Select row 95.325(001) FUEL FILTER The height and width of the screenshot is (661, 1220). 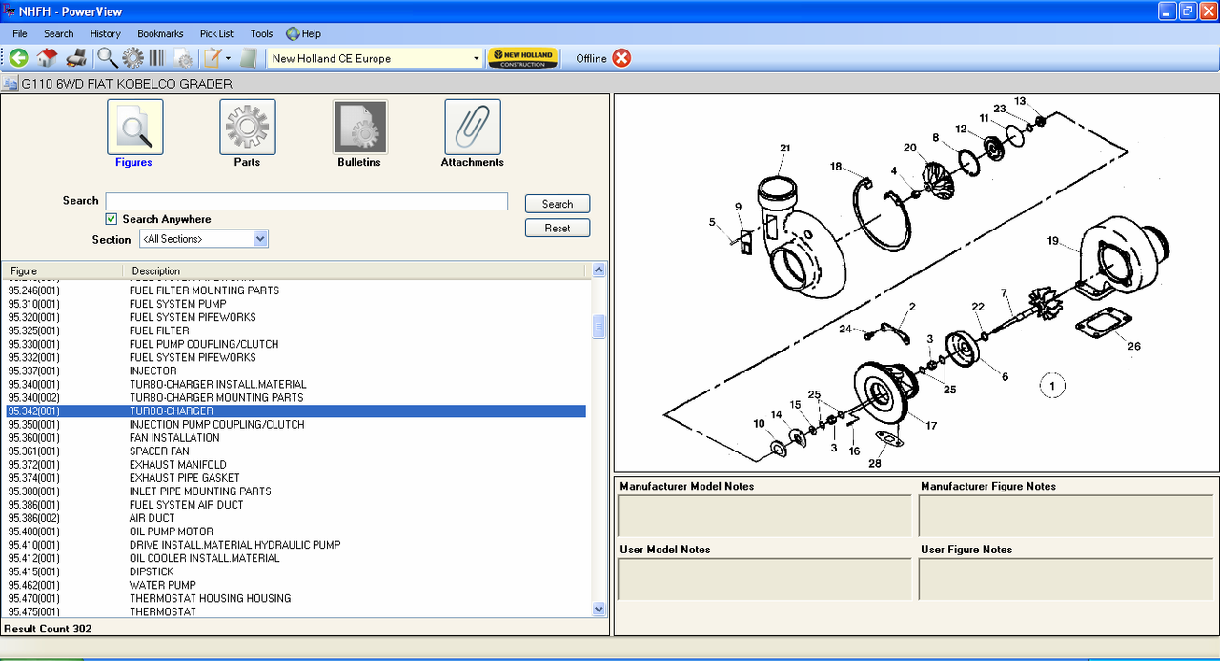(x=295, y=330)
